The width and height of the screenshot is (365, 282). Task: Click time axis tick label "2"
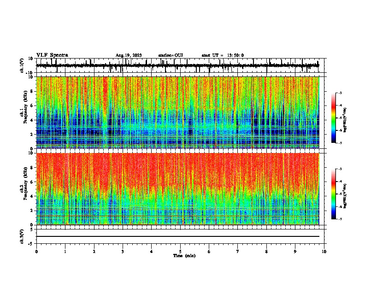(x=94, y=252)
